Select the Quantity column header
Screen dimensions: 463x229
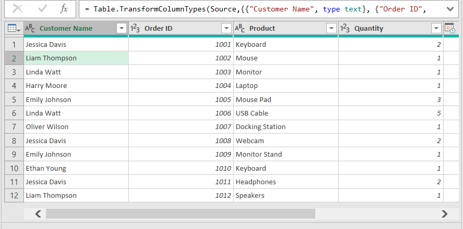click(x=390, y=29)
